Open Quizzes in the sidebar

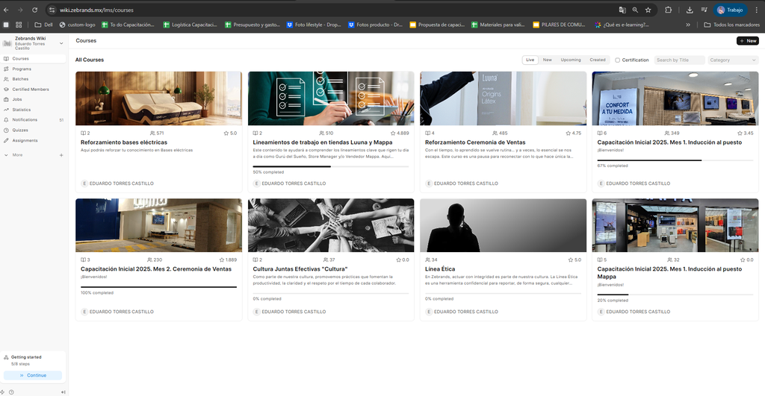[33, 130]
